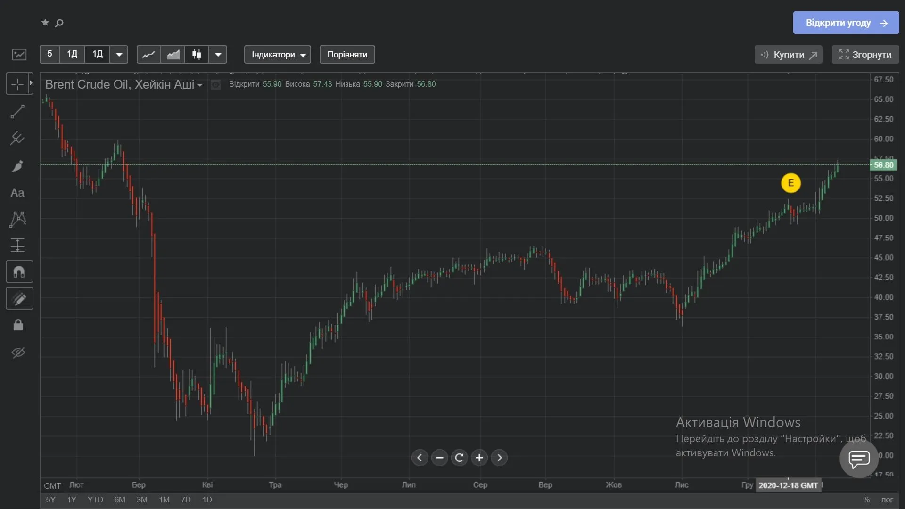Screen dimensions: 905x509
Task: Select the crosshair cursor tool
Action: coord(17,84)
